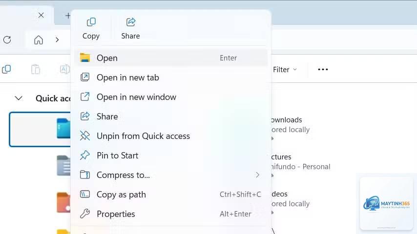
Task: Click Share icon atop context menu
Action: point(130,22)
